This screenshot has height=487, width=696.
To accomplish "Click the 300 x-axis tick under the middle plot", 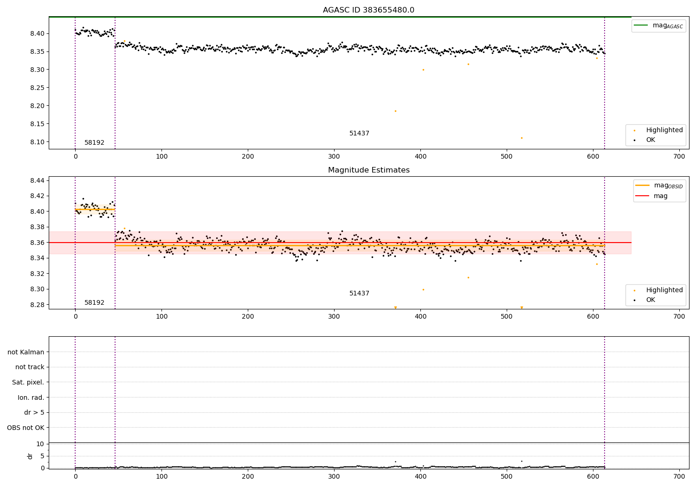I will (334, 317).
